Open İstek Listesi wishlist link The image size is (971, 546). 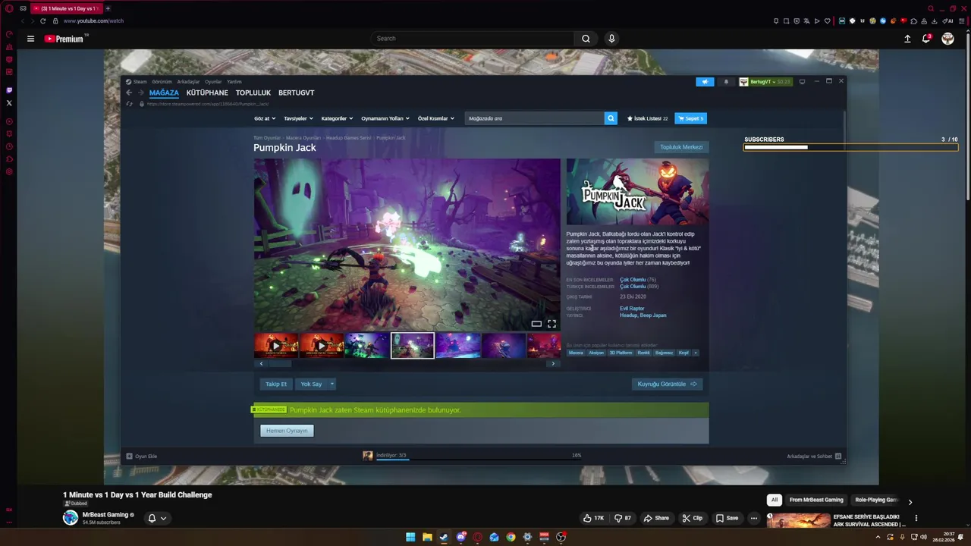point(647,118)
